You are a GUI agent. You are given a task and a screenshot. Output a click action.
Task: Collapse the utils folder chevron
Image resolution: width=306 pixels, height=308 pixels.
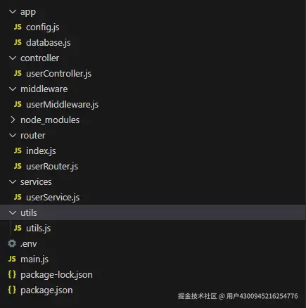(13, 212)
